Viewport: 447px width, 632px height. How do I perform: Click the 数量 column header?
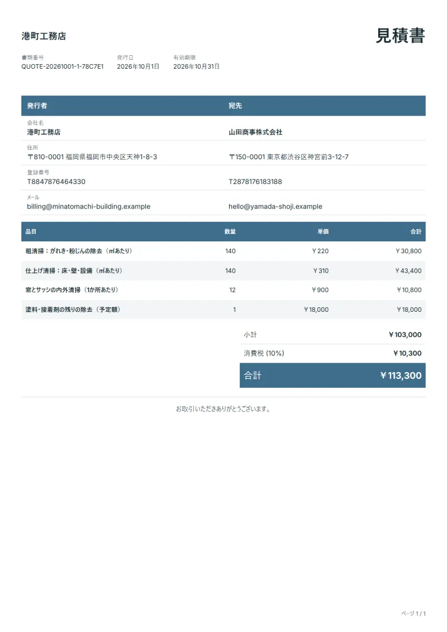[230, 231]
